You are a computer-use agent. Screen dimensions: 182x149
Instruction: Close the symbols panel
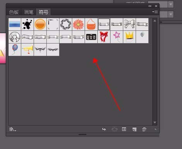pos(156,6)
